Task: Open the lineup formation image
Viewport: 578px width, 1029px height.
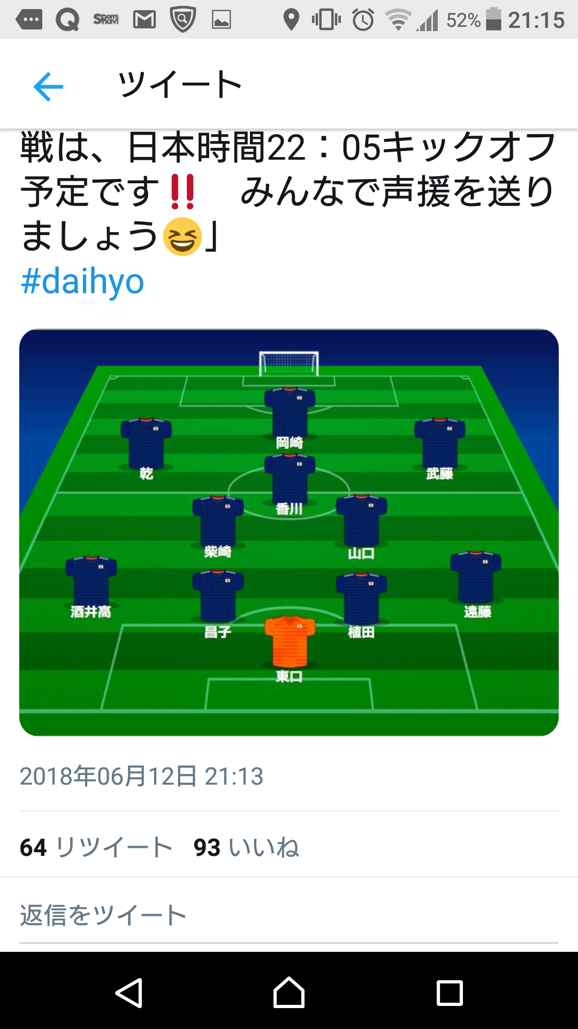Action: (x=289, y=532)
